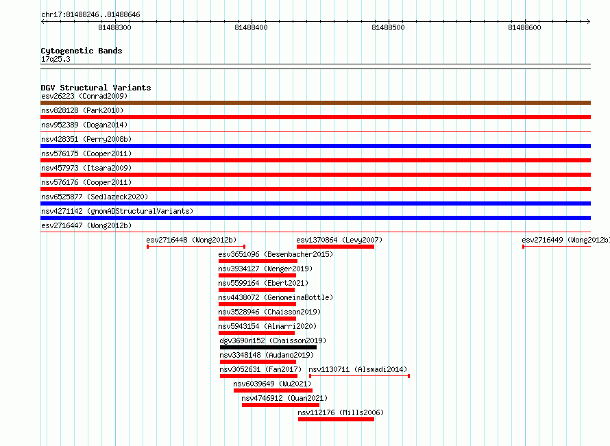Click the DGV Structural Variants track title
The image size is (610, 446).
96,88
